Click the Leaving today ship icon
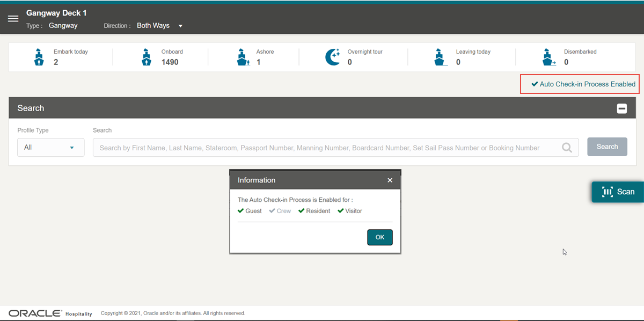This screenshot has width=644, height=321. coord(441,57)
